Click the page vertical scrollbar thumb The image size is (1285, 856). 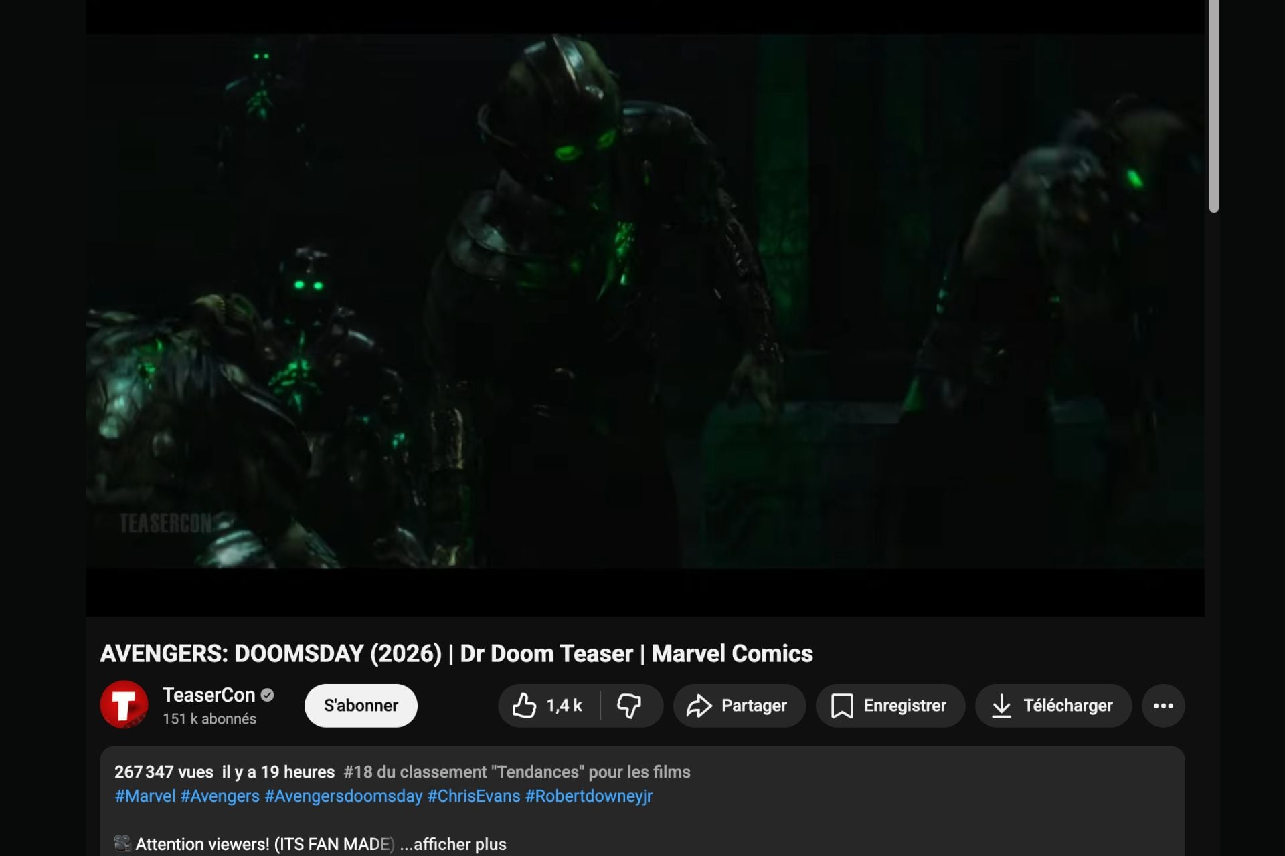[1214, 106]
